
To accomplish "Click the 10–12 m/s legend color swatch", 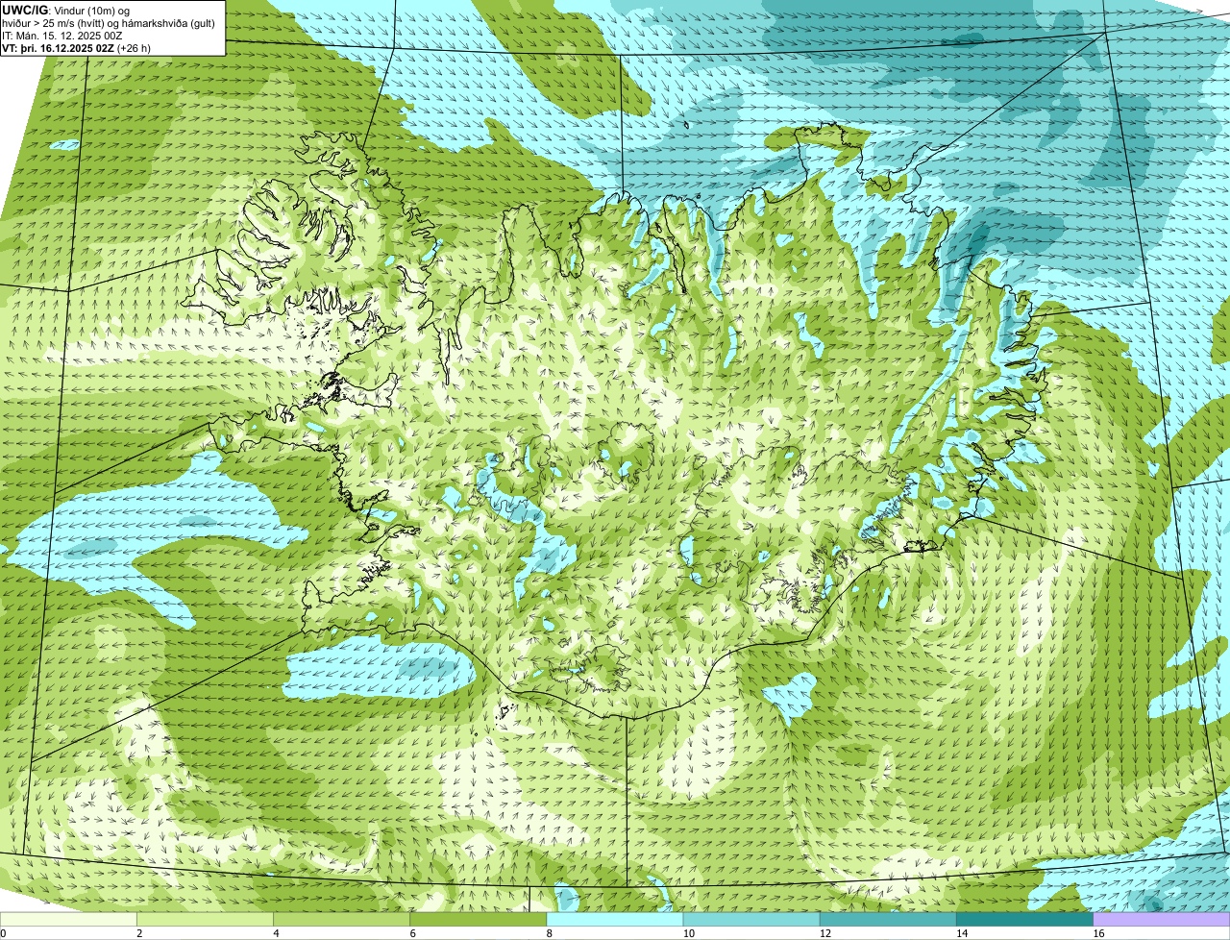I will click(x=751, y=919).
